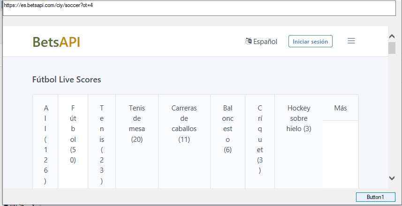
Task: Select the Tenis de mesa (20) tab
Action: (137, 124)
